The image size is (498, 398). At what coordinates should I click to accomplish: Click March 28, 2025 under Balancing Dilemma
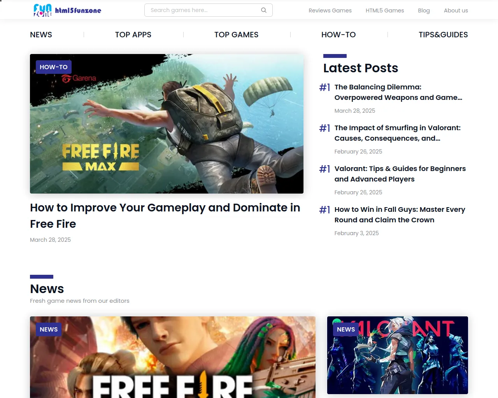(x=355, y=111)
